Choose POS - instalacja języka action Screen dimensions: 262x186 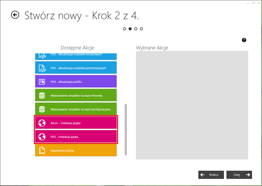(76, 136)
